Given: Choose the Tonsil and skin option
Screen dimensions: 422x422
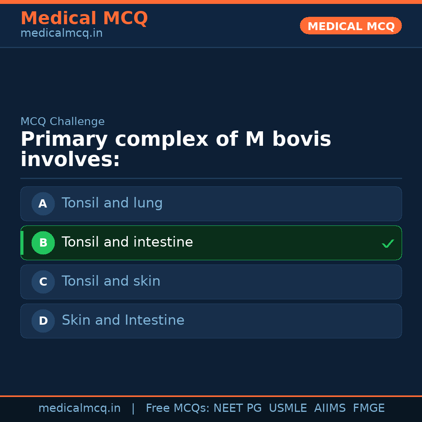Looking at the screenshot, I should tap(111, 281).
